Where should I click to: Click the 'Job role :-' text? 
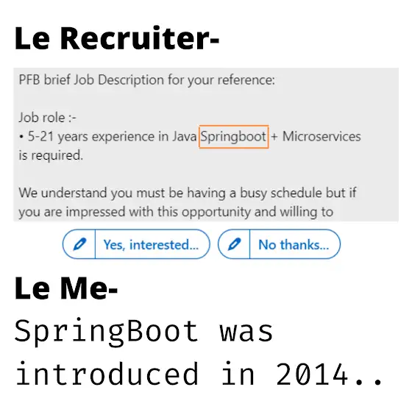pyautogui.click(x=48, y=118)
